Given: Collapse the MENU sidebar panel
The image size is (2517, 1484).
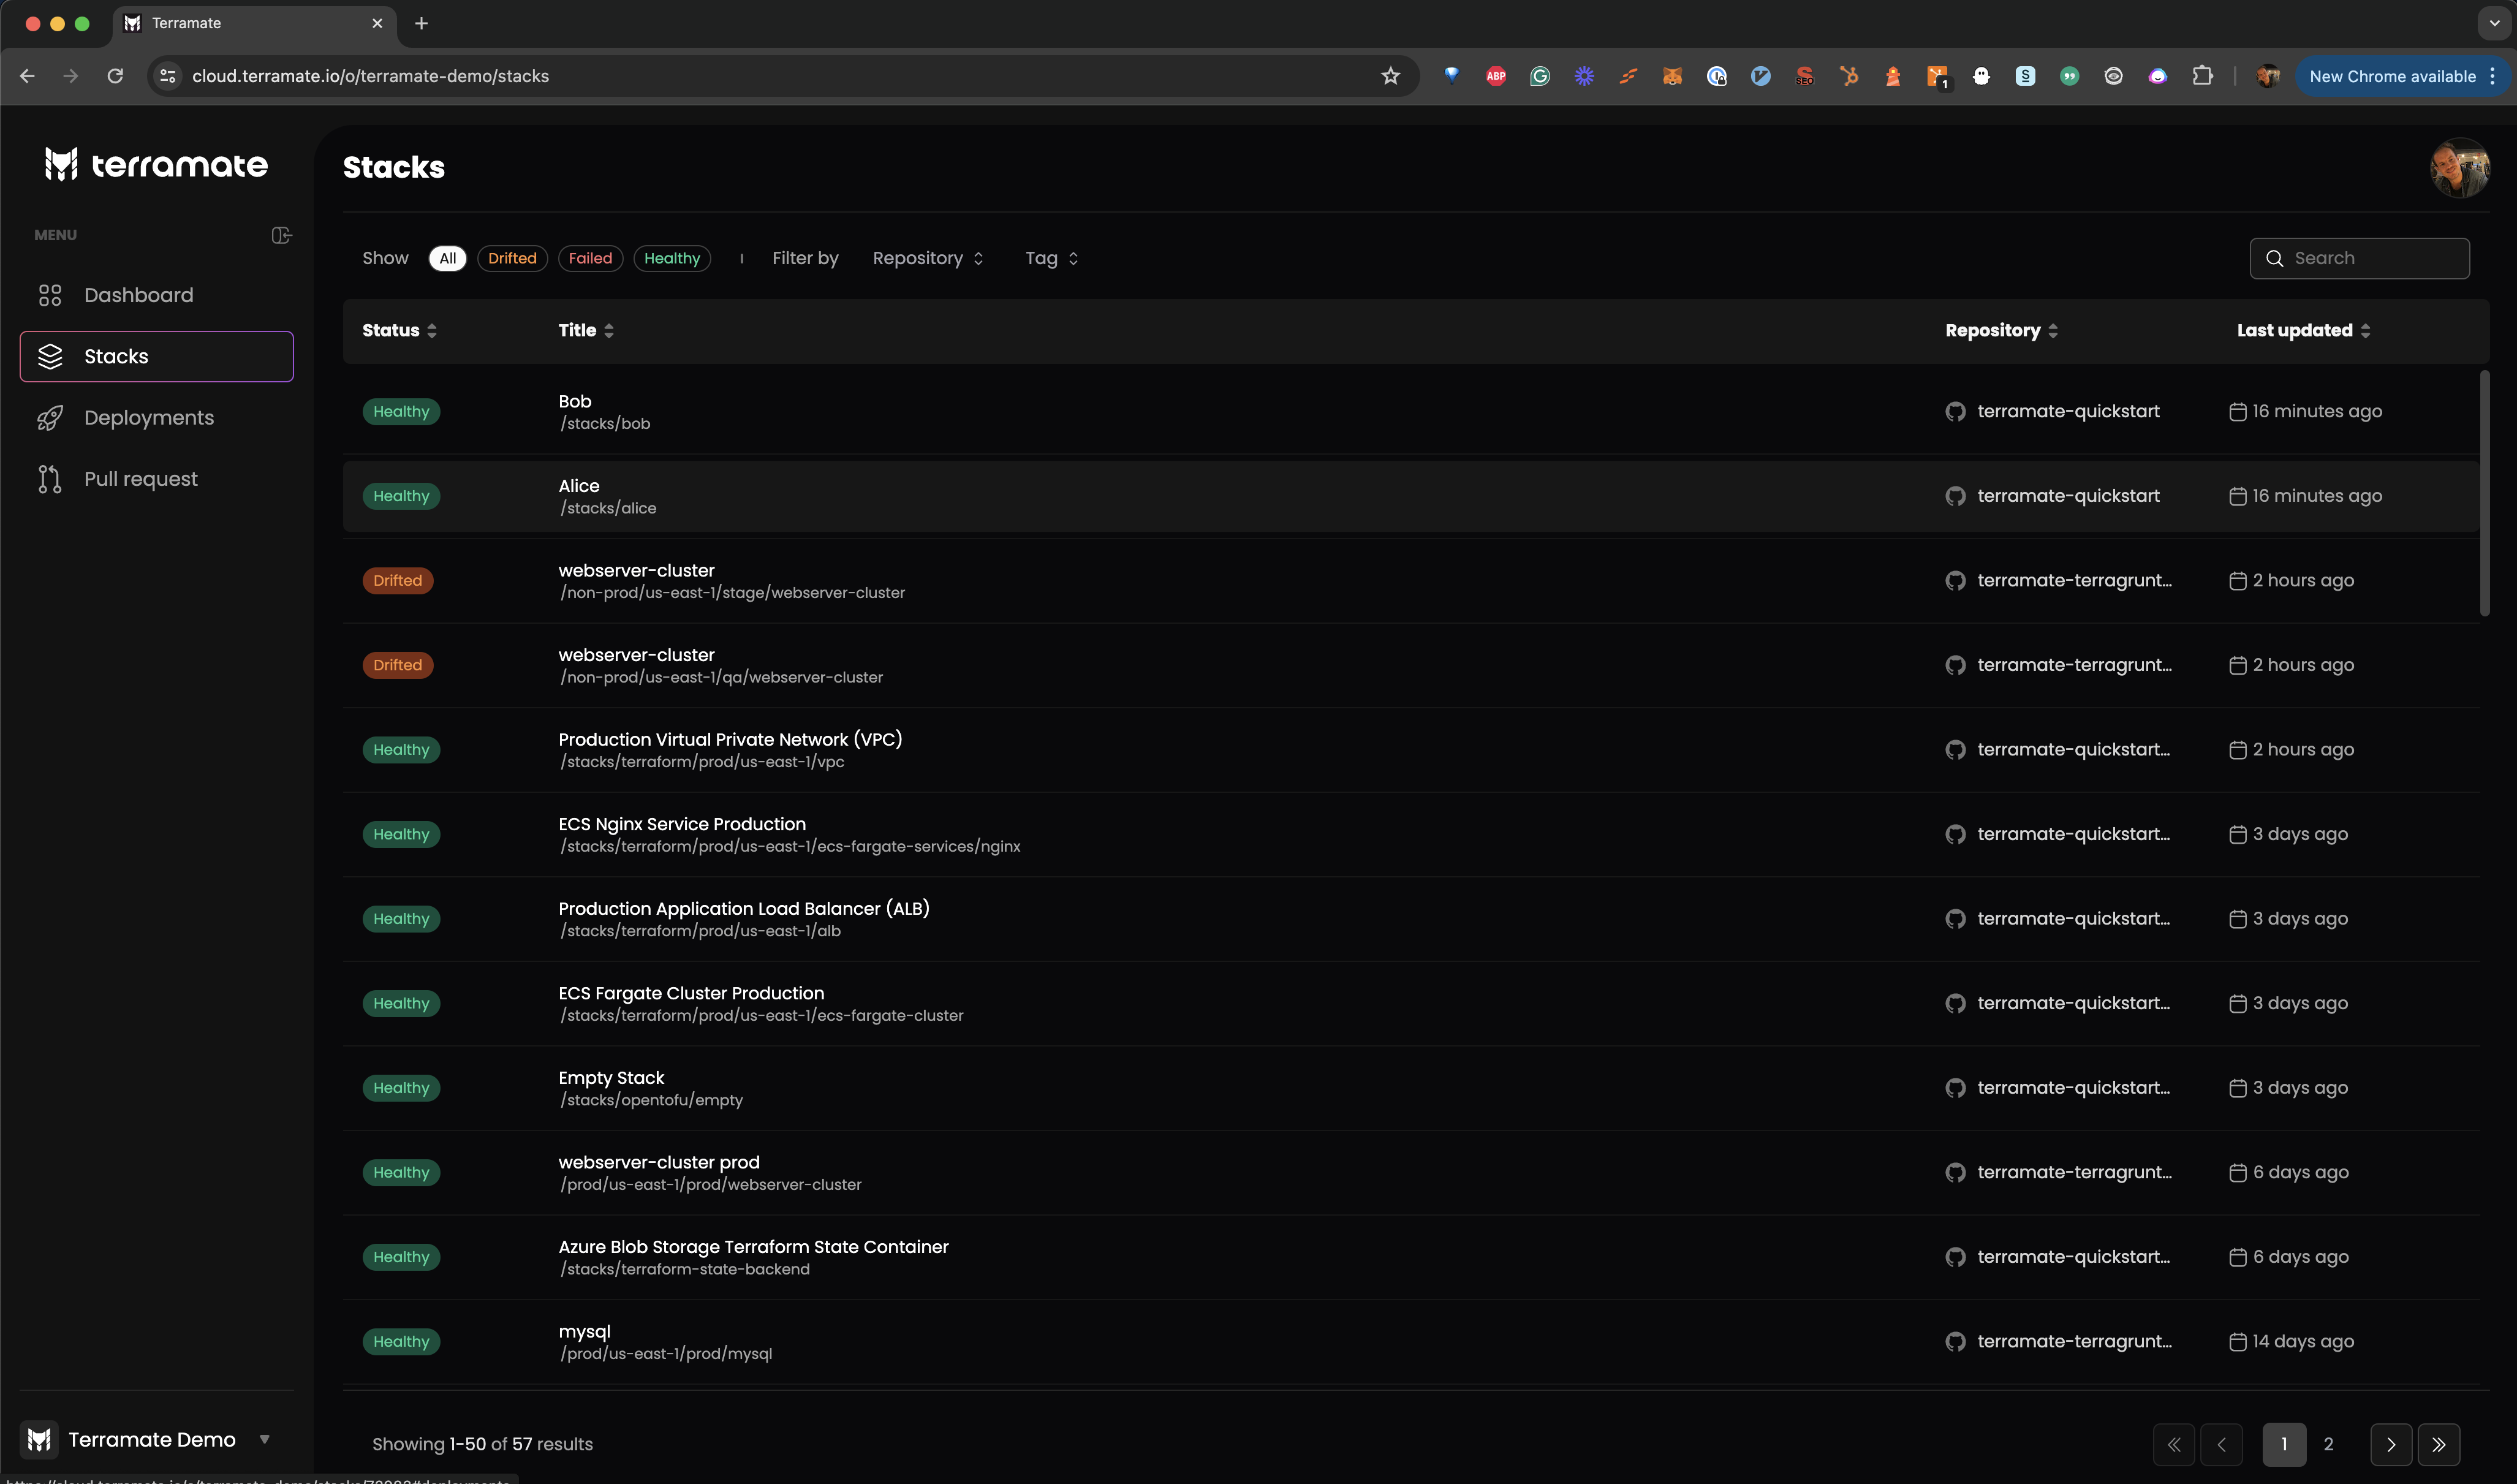Looking at the screenshot, I should [280, 234].
